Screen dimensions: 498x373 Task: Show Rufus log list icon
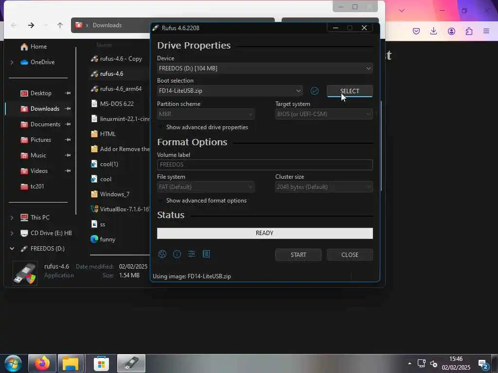(x=206, y=254)
